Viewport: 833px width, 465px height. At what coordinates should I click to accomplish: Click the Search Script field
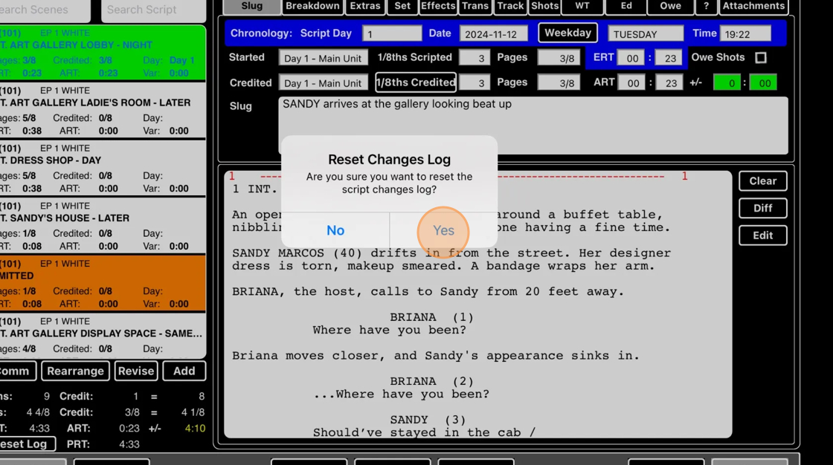152,10
